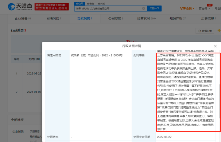This screenshot has height=142, width=221.
Task: Switch to the 查老板 search tab
Action: (91, 4)
